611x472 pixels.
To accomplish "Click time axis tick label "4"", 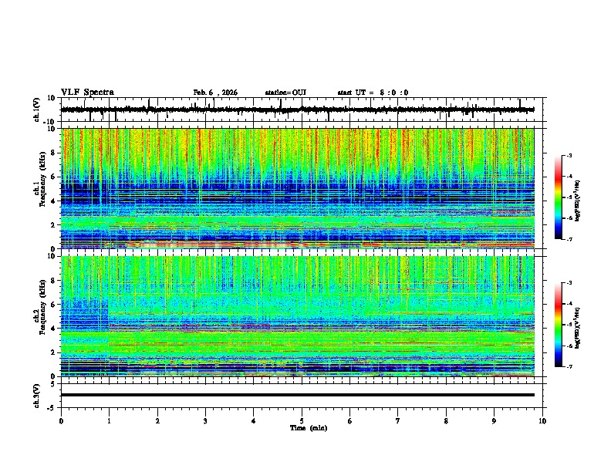I will [254, 421].
